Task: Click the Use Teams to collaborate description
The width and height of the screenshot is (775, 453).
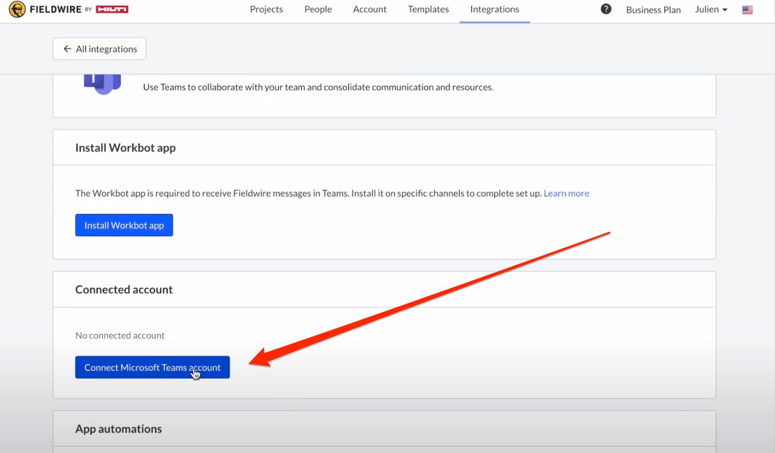Action: pyautogui.click(x=318, y=87)
